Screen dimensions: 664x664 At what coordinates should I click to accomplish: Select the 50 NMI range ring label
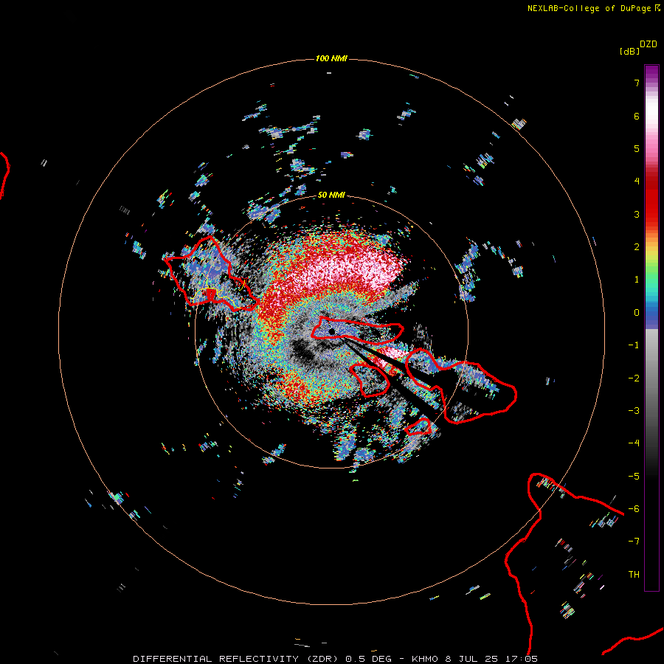[331, 195]
